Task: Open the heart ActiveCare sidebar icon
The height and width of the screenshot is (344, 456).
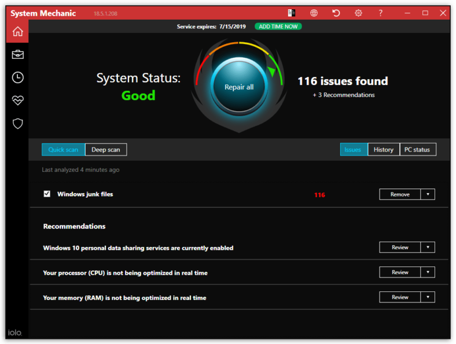Action: (17, 101)
